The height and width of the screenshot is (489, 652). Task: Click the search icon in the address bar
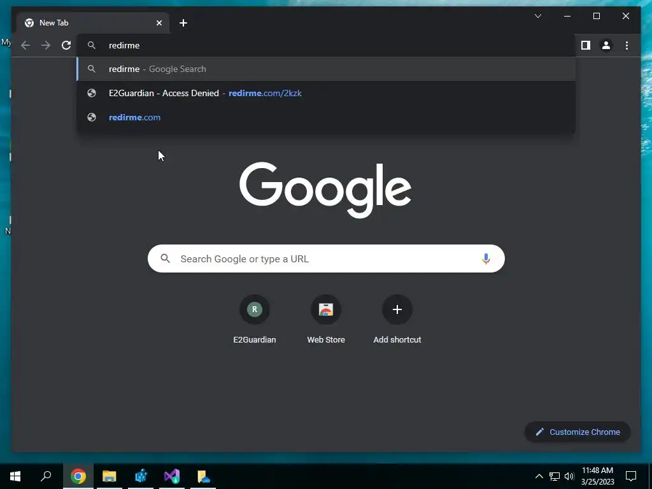point(92,45)
